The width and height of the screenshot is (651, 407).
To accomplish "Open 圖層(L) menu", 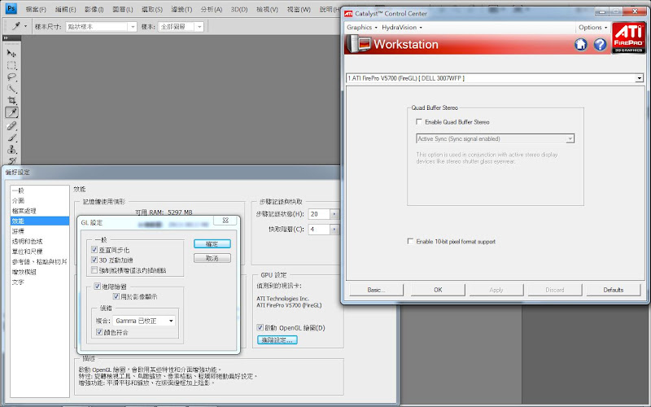I will (x=123, y=9).
